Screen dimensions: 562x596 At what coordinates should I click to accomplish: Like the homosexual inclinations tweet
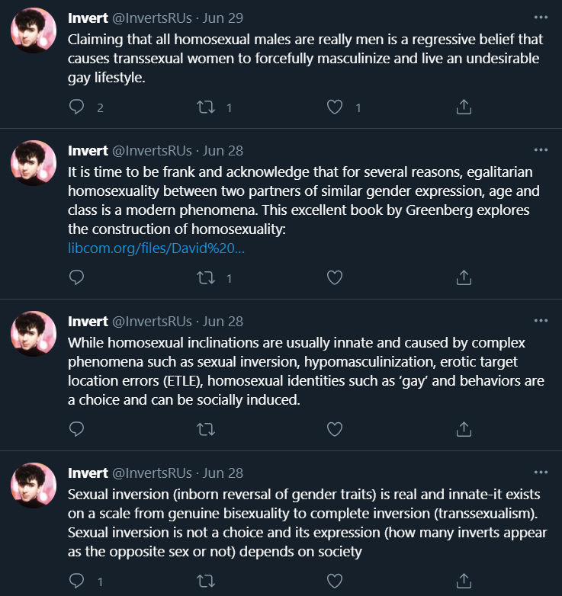[x=335, y=430]
